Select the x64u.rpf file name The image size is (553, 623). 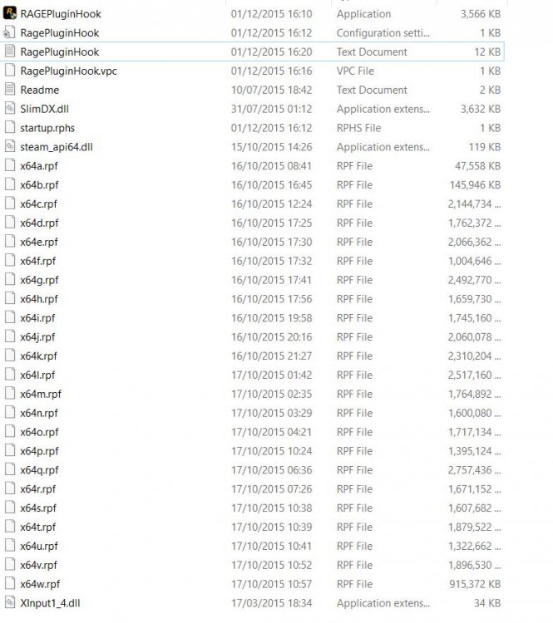(39, 547)
